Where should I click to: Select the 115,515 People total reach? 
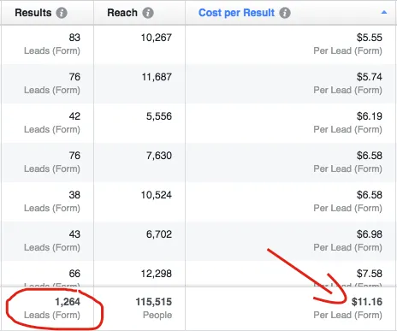coord(154,308)
